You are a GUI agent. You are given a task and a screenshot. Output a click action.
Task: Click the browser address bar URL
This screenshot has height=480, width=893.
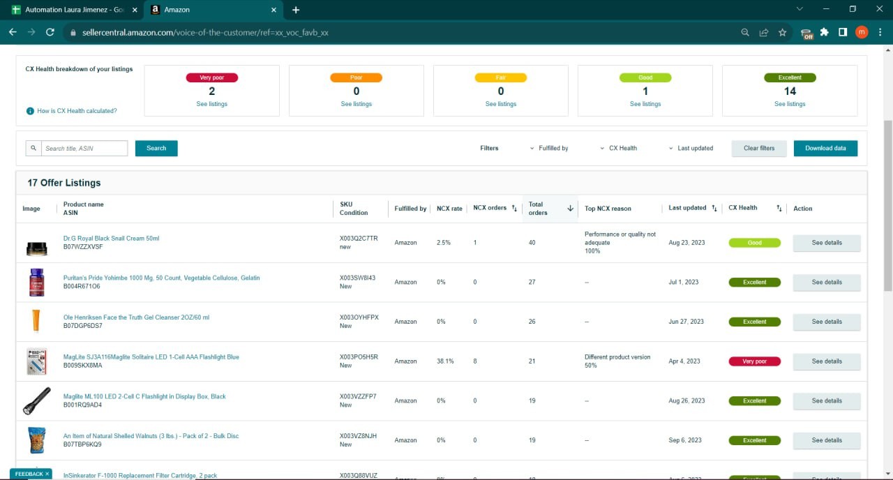(205, 32)
